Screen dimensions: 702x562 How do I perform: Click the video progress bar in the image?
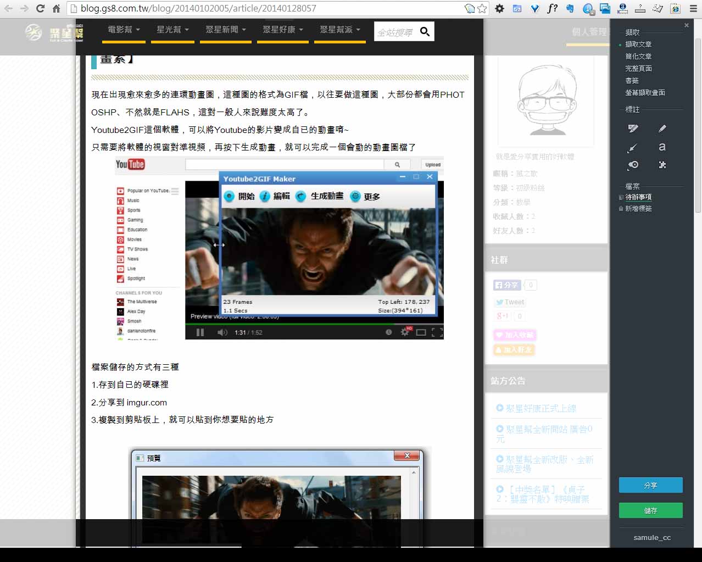[x=314, y=324]
